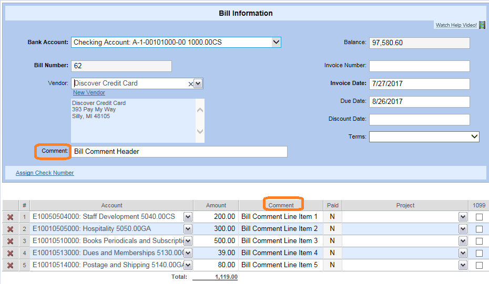This screenshot has width=489, height=284.
Task: Remove the Postage and Shipping line item
Action: (10, 265)
